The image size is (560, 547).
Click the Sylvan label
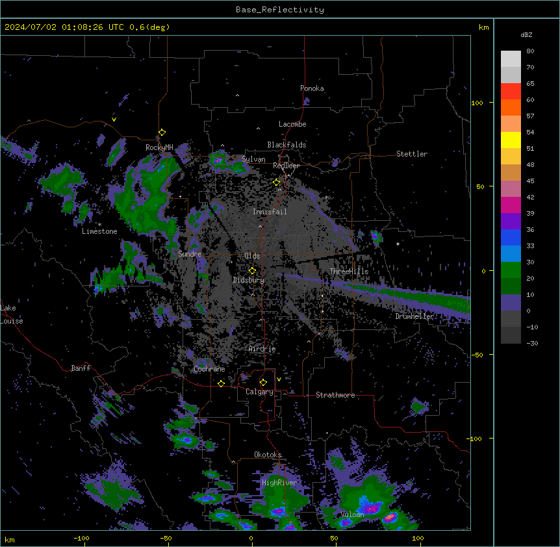click(x=253, y=159)
